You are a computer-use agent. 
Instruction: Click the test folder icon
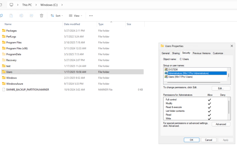pyautogui.click(x=4, y=66)
